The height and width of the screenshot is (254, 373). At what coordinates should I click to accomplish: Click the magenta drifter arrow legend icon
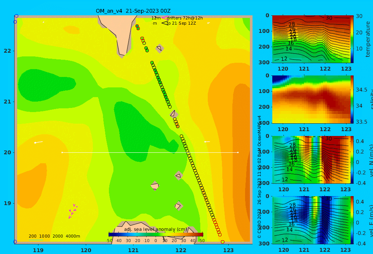coord(164,18)
